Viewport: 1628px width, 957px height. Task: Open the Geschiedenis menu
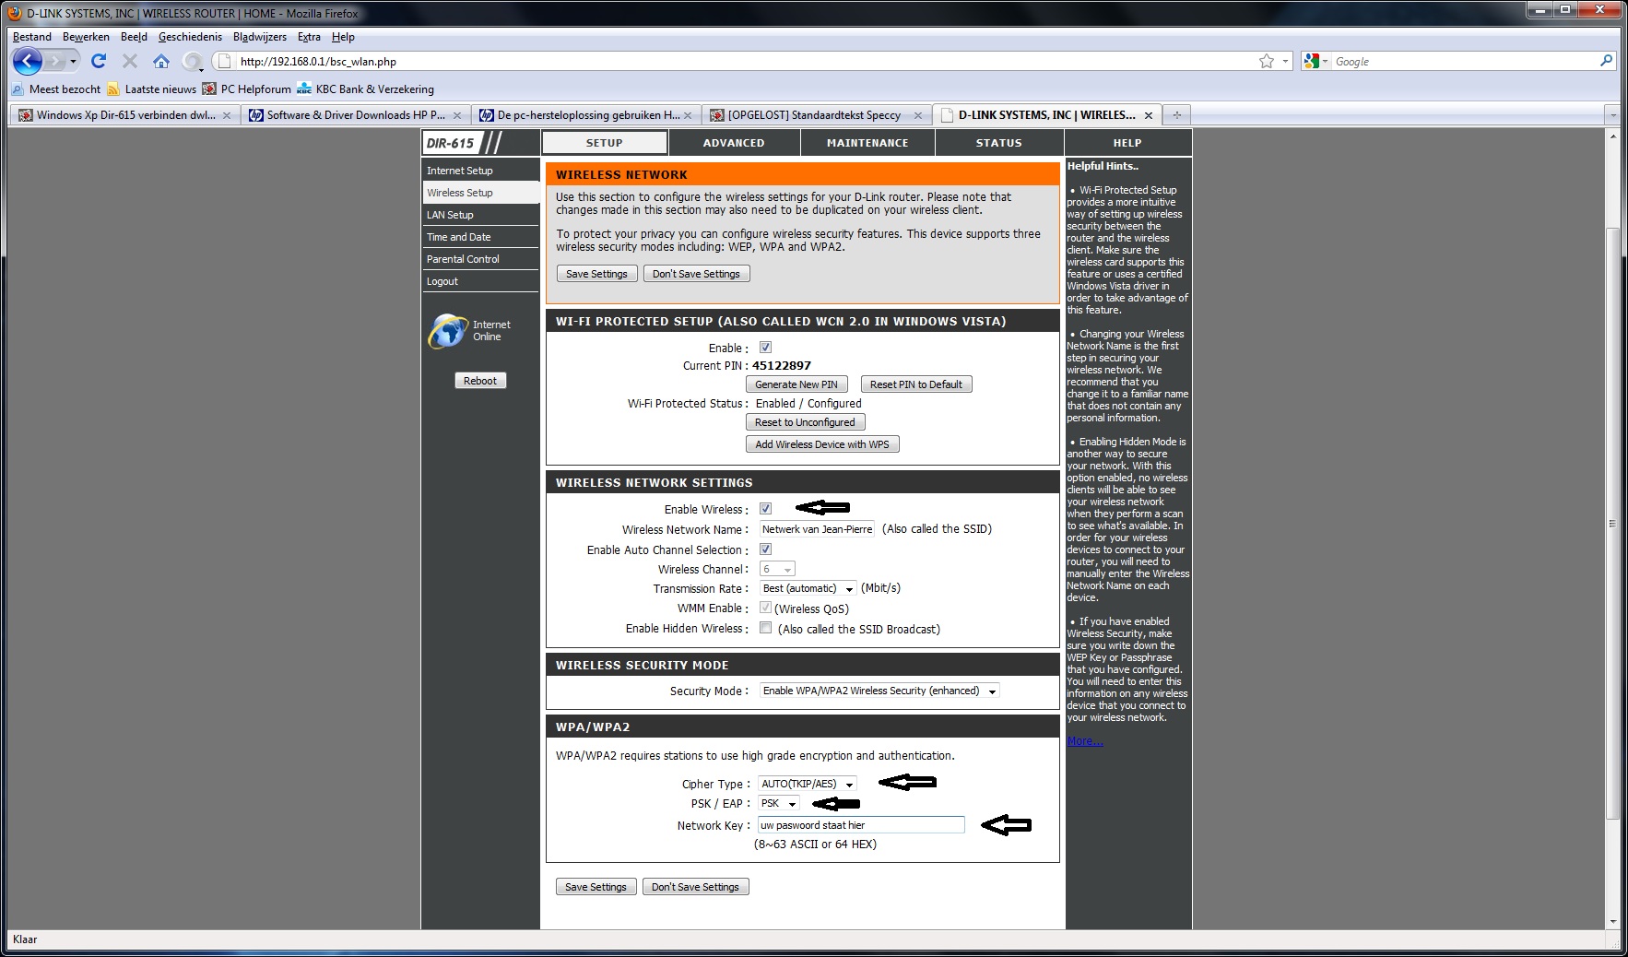[190, 37]
